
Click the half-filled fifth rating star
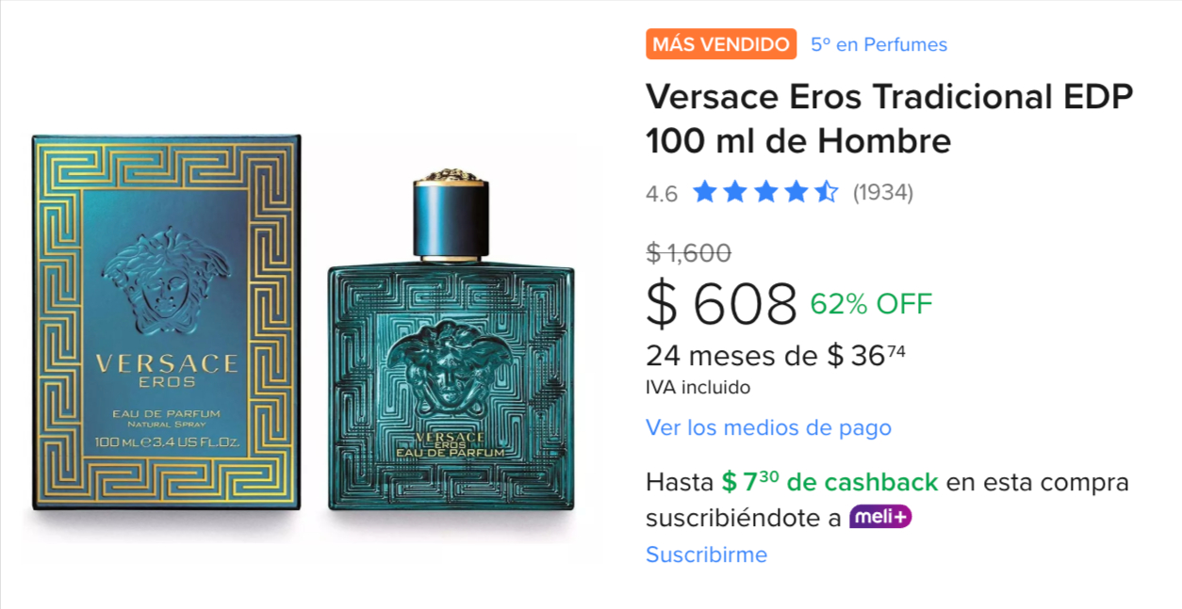click(x=827, y=193)
